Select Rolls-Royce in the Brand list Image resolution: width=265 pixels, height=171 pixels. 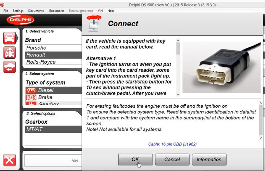click(x=41, y=62)
